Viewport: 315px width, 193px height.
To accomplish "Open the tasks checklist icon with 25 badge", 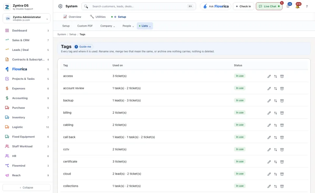I will pyautogui.click(x=288, y=6).
